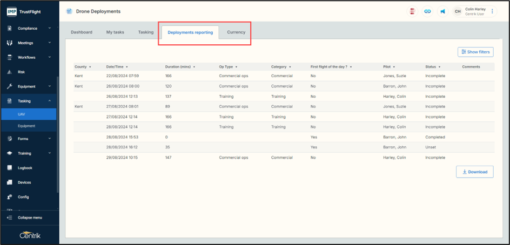Click the red database icon in header

[x=413, y=11]
